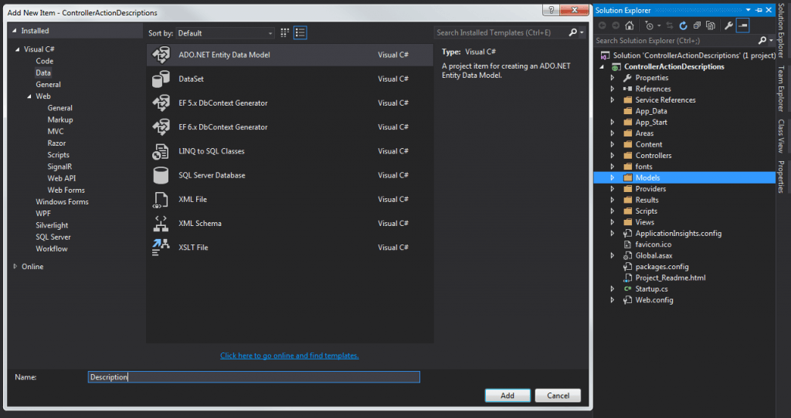Select Project_Readme.html in Solution Explorer
The height and width of the screenshot is (418, 791).
(670, 278)
